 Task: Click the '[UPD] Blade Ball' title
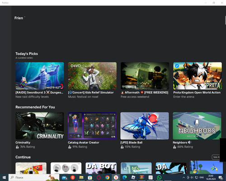point(132,143)
